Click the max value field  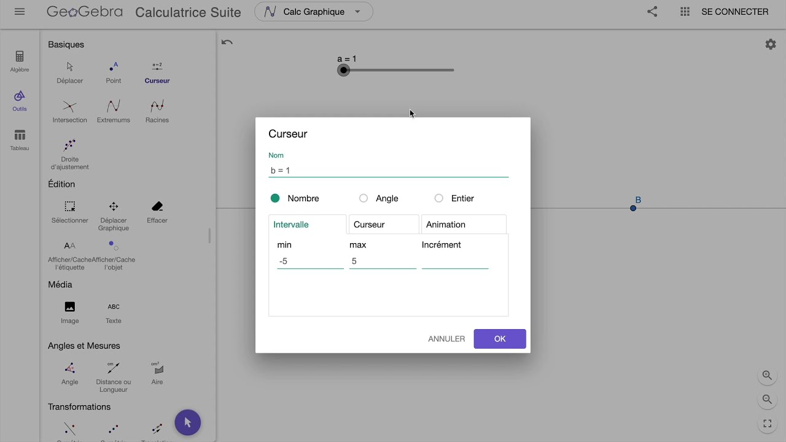(383, 262)
